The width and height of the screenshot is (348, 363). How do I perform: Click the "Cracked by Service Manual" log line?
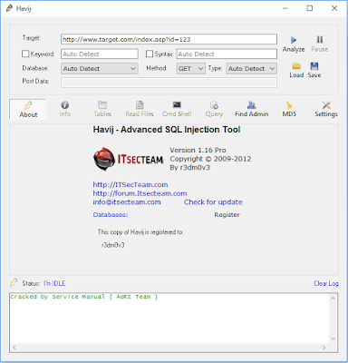[x=83, y=297]
